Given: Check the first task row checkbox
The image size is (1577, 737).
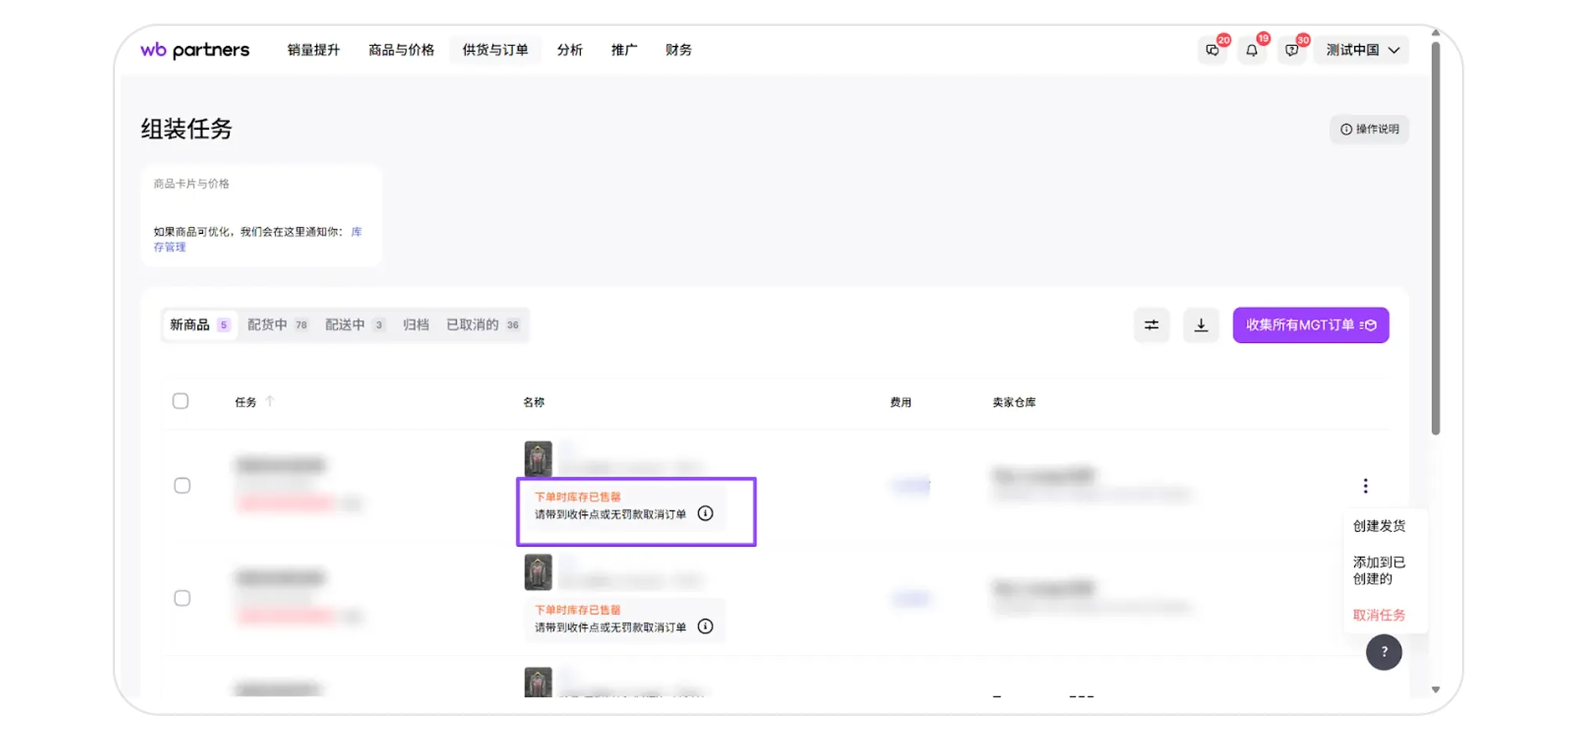Looking at the screenshot, I should coord(182,486).
